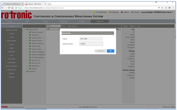Close the Devices - RMS Setup tab
This screenshot has width=177, height=110.
pos(45,4)
